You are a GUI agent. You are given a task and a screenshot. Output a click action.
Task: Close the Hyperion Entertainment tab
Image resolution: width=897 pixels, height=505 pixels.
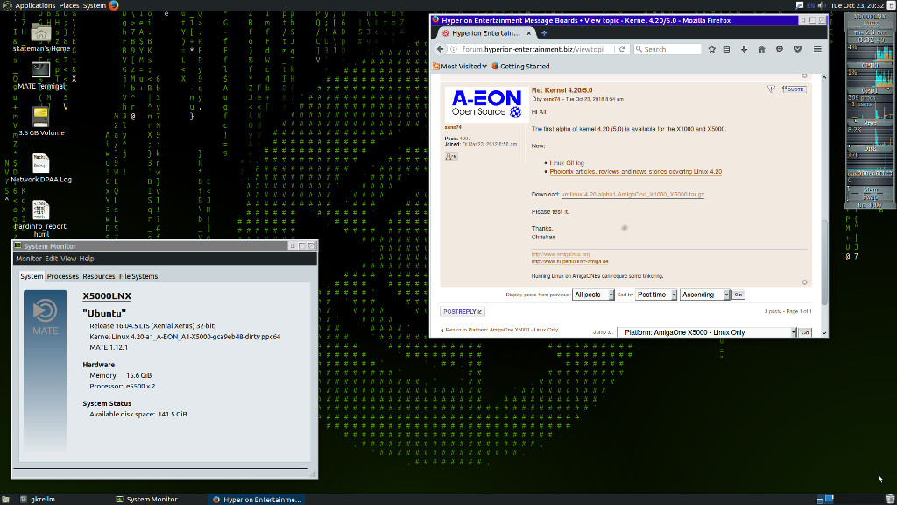click(x=528, y=33)
